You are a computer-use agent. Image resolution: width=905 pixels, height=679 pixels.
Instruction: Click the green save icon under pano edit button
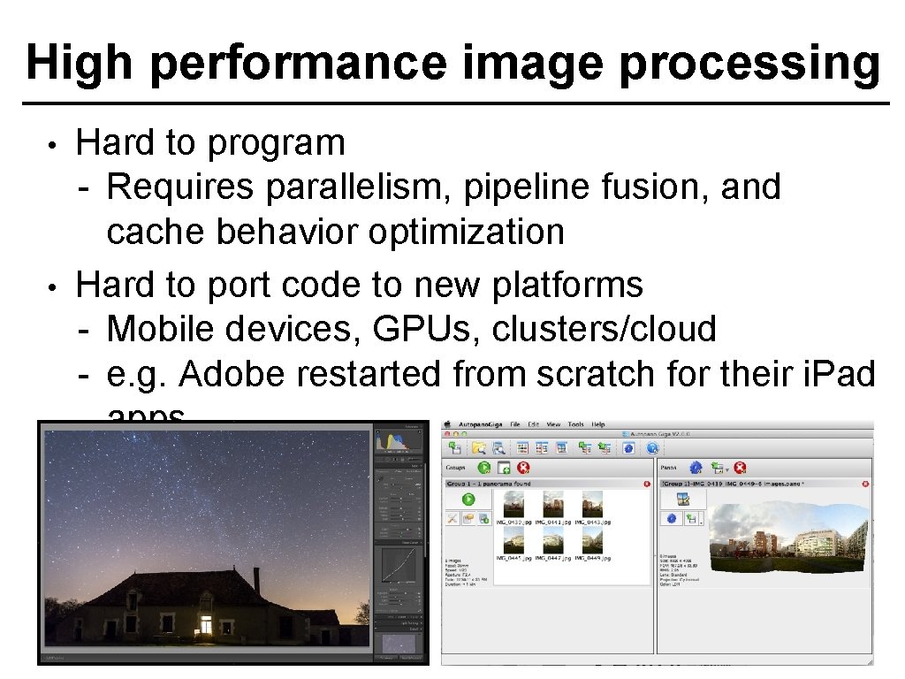pyautogui.click(x=691, y=518)
